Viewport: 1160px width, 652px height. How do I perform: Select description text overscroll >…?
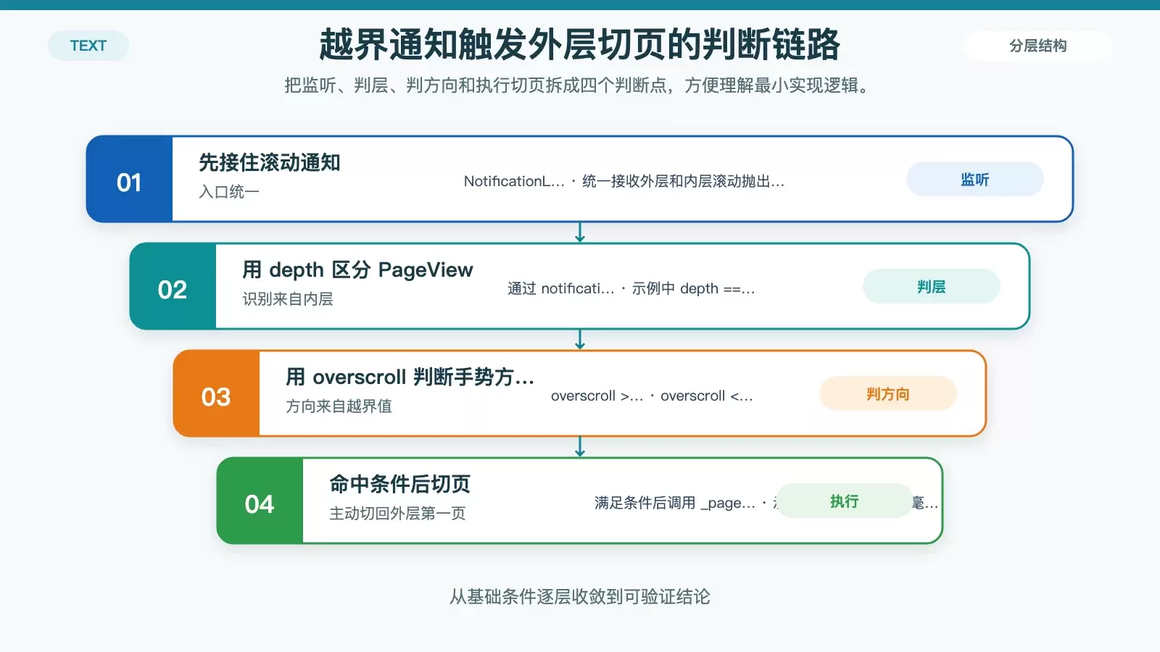pyautogui.click(x=652, y=396)
